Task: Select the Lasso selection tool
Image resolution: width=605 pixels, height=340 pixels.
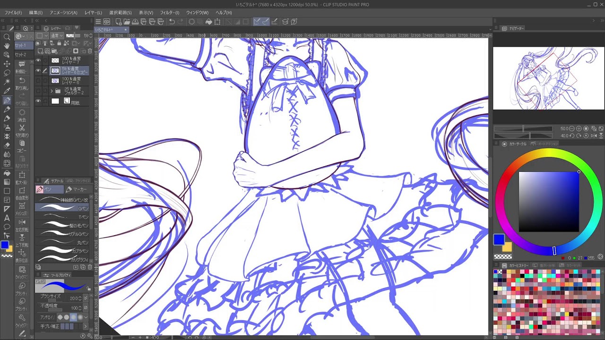Action: pos(7,73)
